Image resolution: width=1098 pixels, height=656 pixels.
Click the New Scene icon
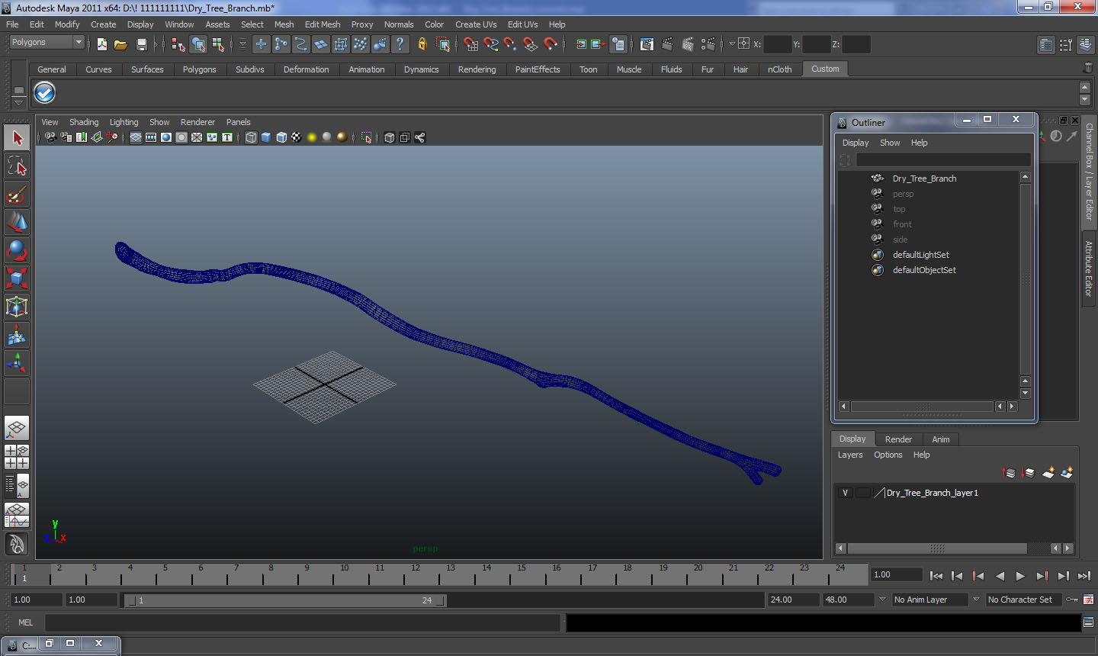coord(101,44)
